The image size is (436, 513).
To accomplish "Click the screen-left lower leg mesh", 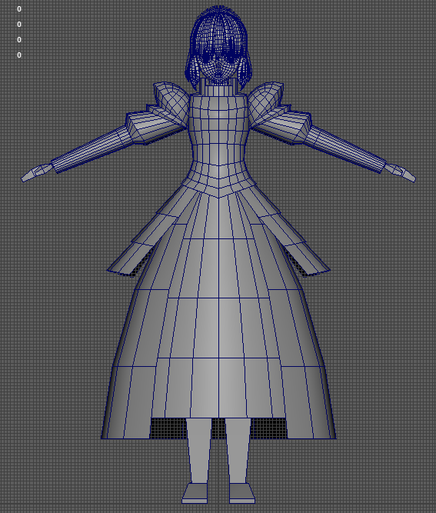I will click(x=199, y=451).
